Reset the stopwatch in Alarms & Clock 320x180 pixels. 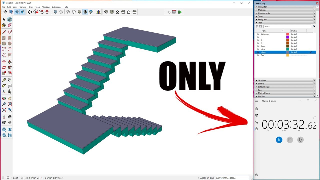pyautogui.click(x=300, y=140)
